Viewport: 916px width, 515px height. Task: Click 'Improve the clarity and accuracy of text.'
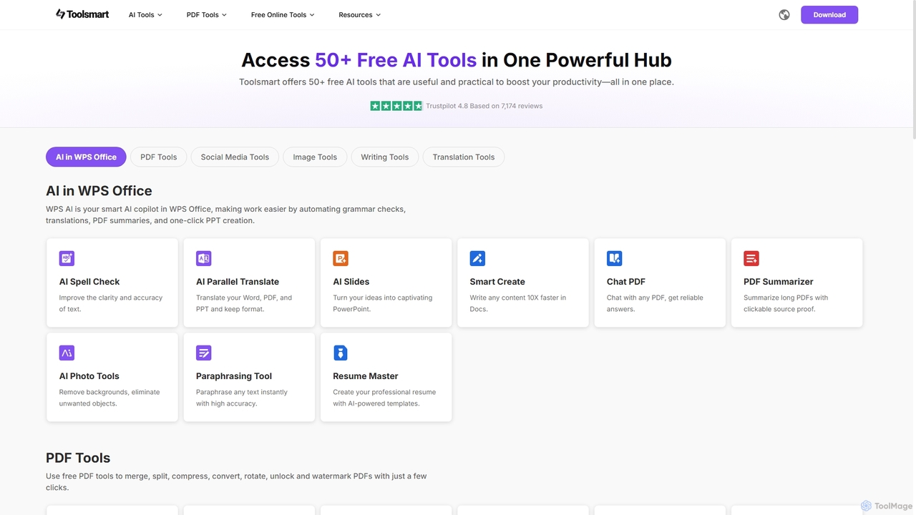pyautogui.click(x=111, y=303)
